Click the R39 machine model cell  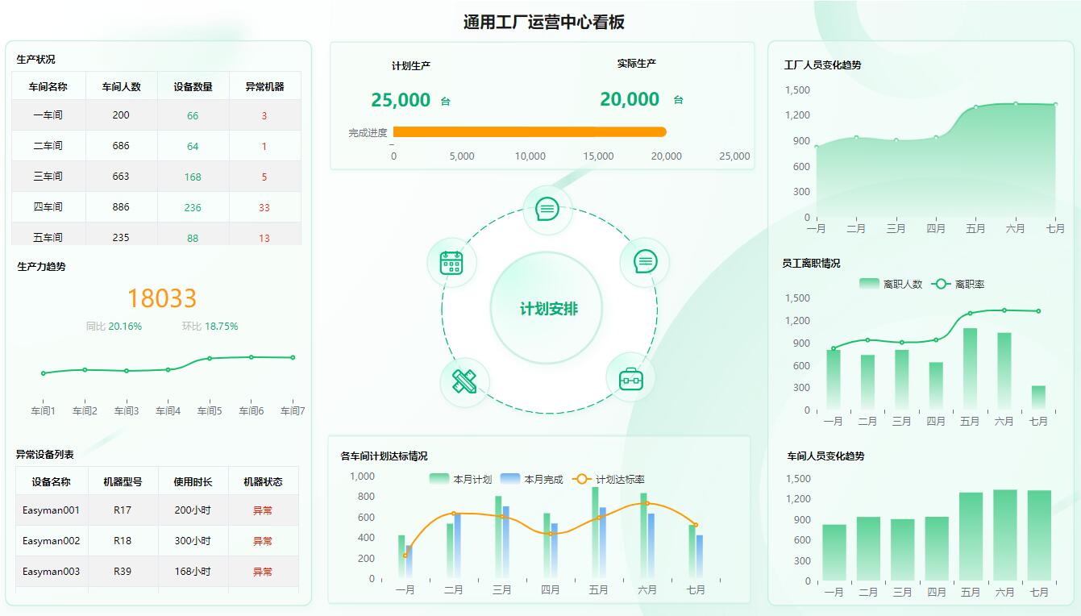pos(123,572)
